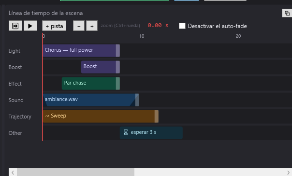This screenshot has height=176, width=292.
Task: Click the hourglass icon in wait block
Action: [126, 132]
